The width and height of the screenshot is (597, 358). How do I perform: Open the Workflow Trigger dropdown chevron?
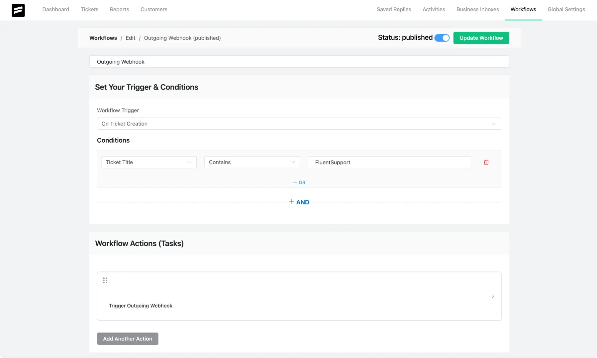point(494,123)
